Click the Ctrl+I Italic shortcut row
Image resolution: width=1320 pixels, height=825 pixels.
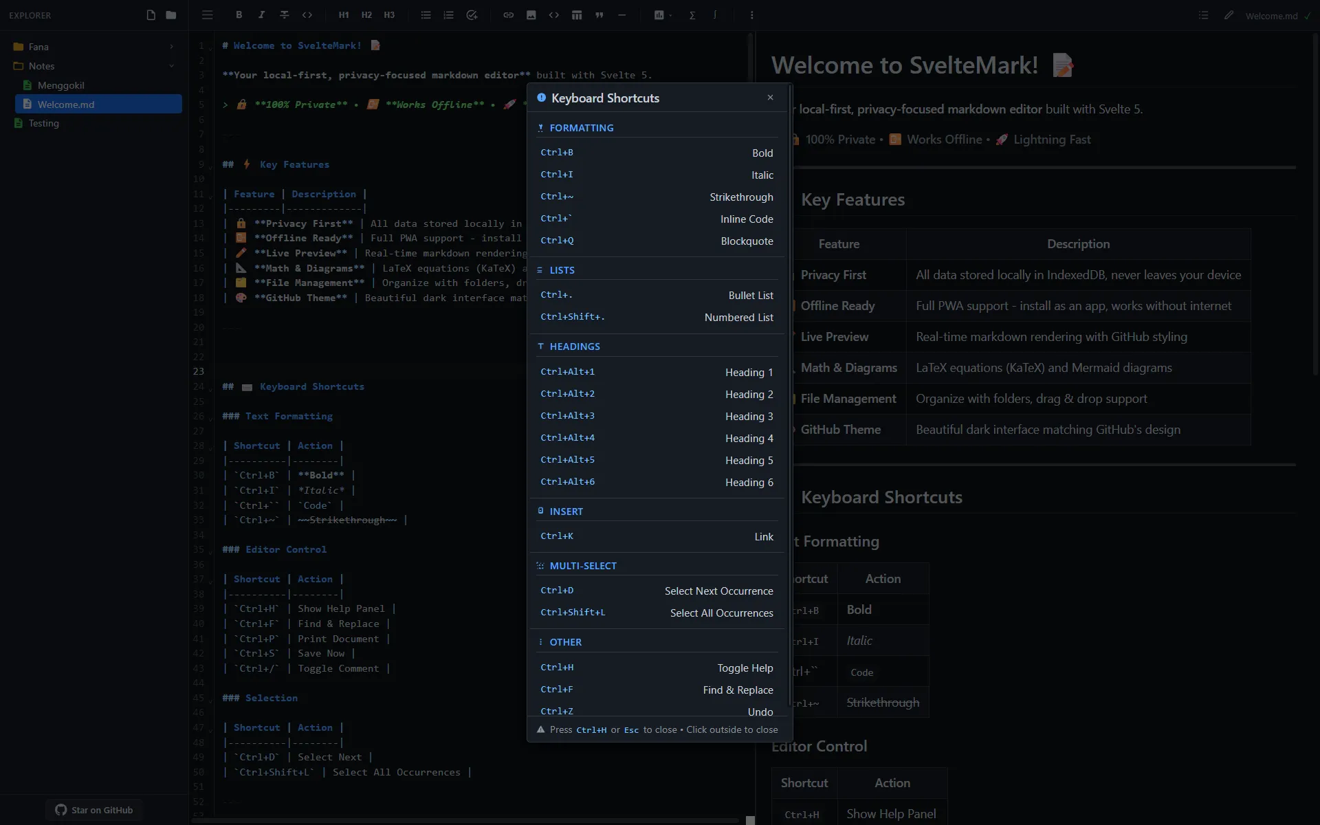pyautogui.click(x=657, y=175)
